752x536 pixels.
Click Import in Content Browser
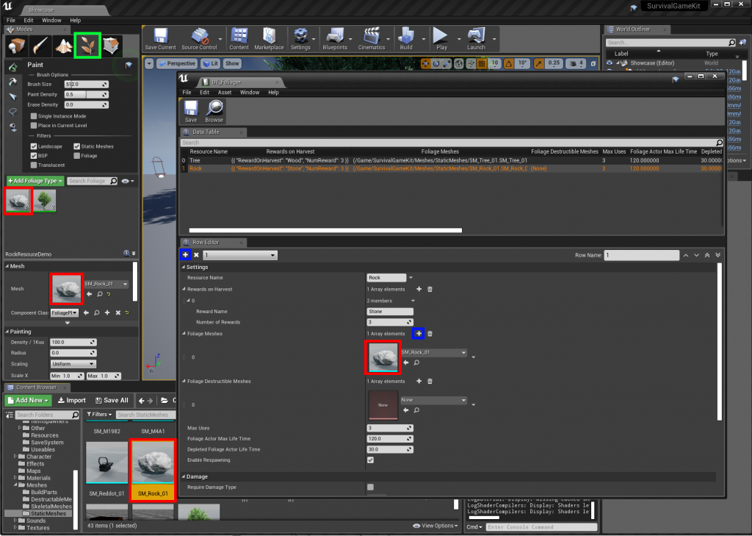tap(72, 400)
